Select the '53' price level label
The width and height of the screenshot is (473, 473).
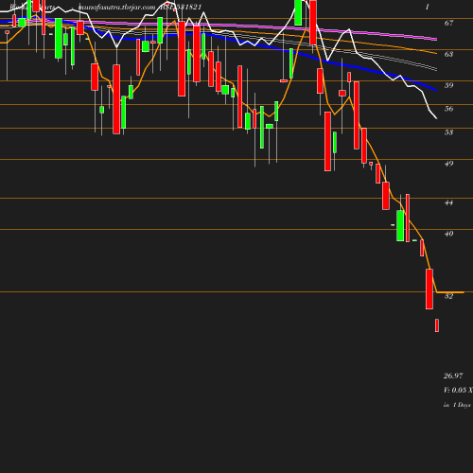(x=448, y=132)
